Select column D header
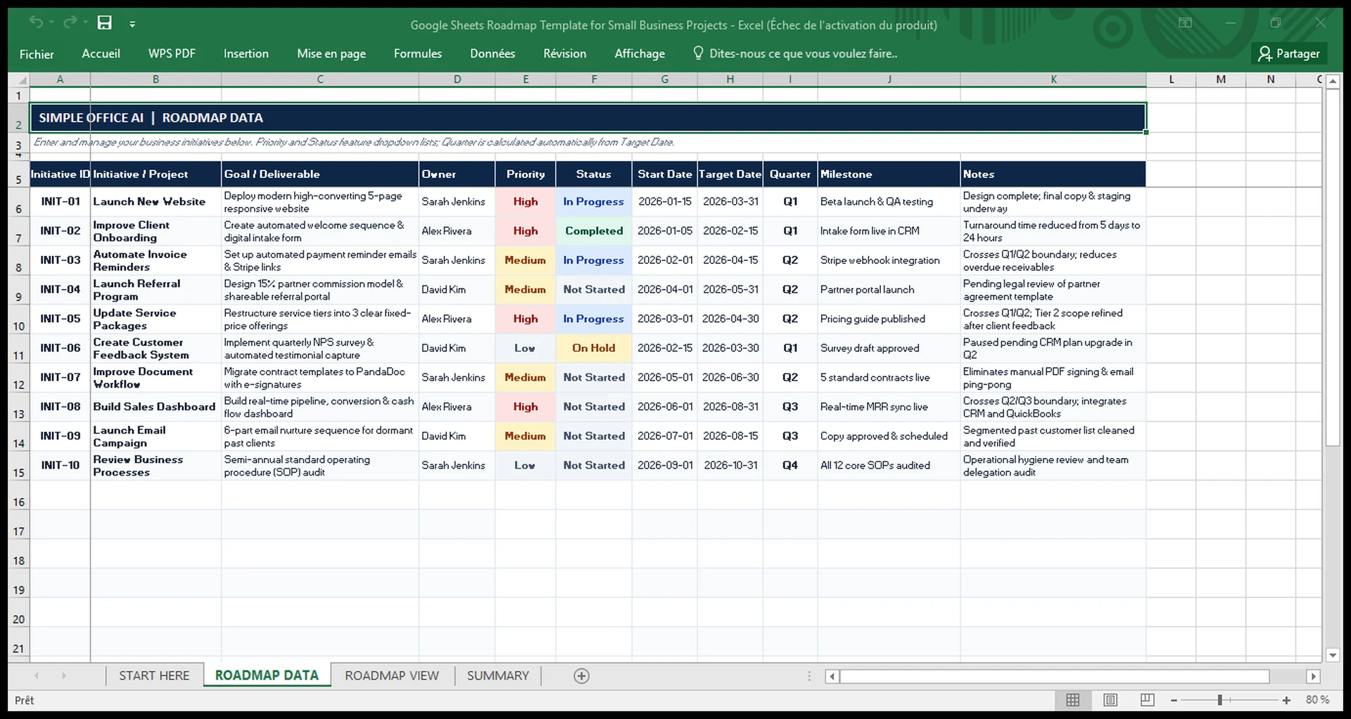This screenshot has height=719, width=1351. (457, 79)
